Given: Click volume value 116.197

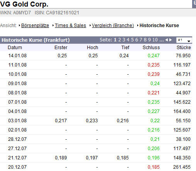Looking at the screenshot, I should [x=182, y=65].
